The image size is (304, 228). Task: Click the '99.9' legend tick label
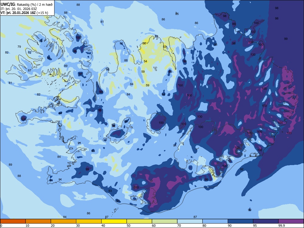281,226
